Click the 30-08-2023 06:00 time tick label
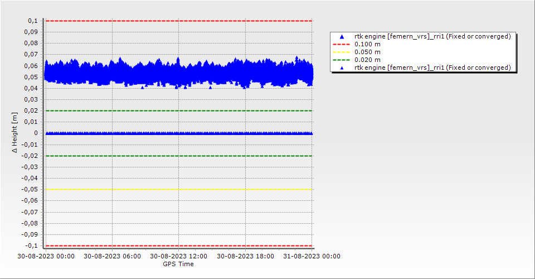 pyautogui.click(x=112, y=257)
